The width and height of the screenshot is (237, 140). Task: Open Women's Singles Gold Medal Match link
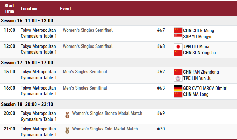point(105,129)
